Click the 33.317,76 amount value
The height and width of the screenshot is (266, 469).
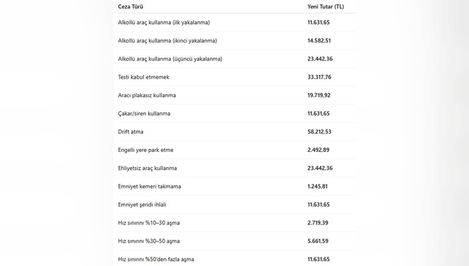[319, 77]
